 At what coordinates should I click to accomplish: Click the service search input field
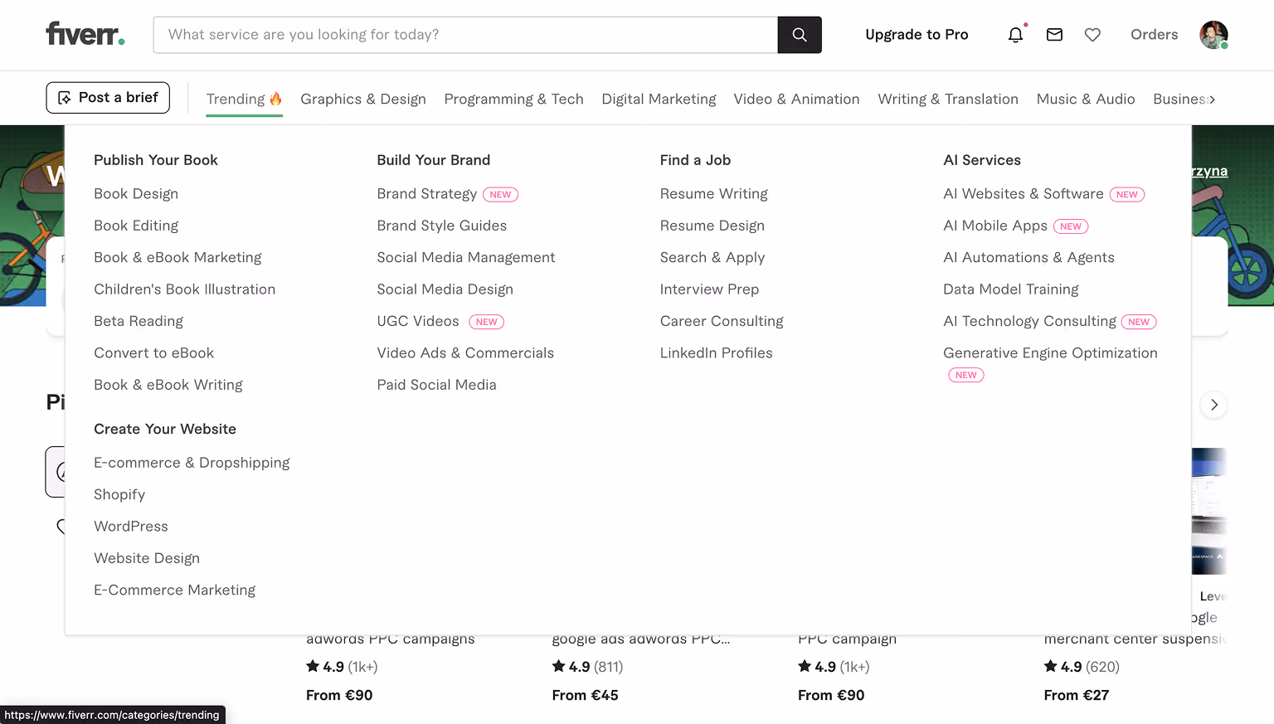(x=464, y=34)
